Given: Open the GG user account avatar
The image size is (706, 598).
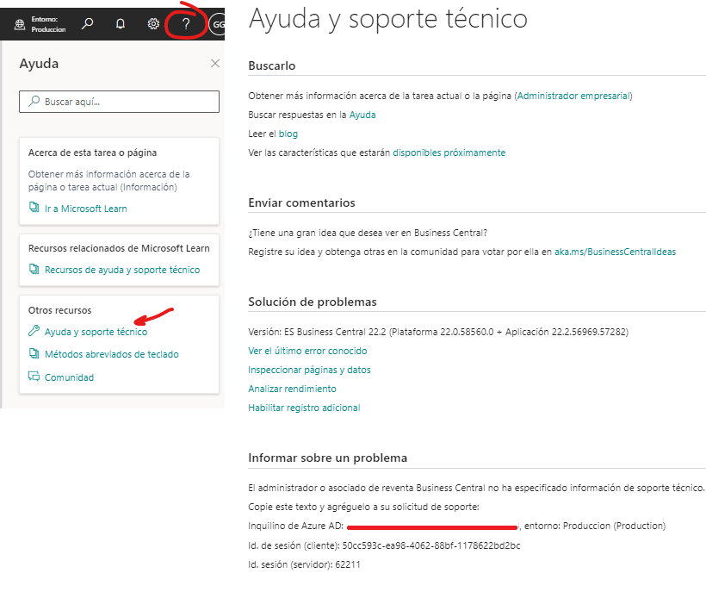Looking at the screenshot, I should coord(217,24).
